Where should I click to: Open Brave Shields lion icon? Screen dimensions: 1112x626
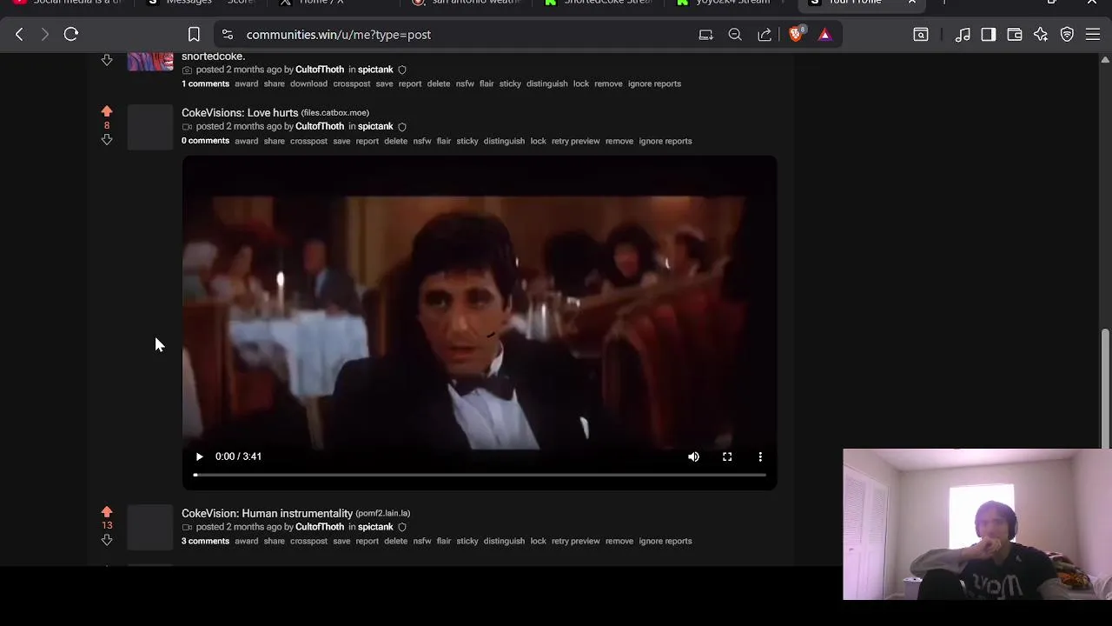(x=796, y=35)
